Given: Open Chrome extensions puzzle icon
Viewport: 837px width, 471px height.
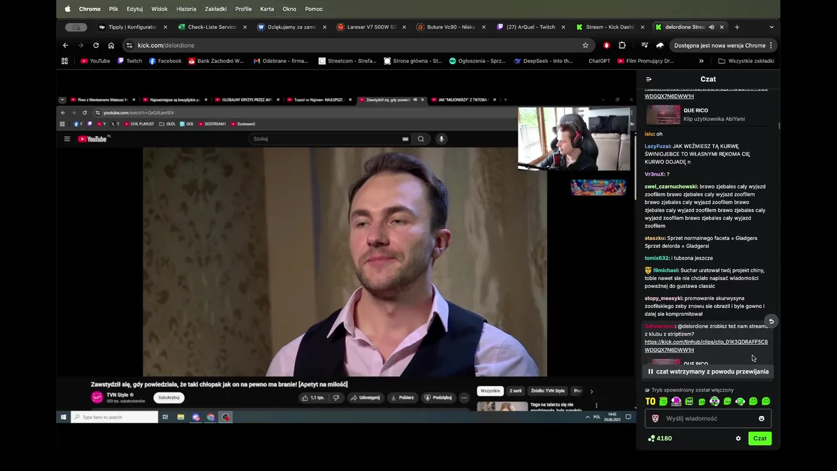Looking at the screenshot, I should (x=622, y=45).
